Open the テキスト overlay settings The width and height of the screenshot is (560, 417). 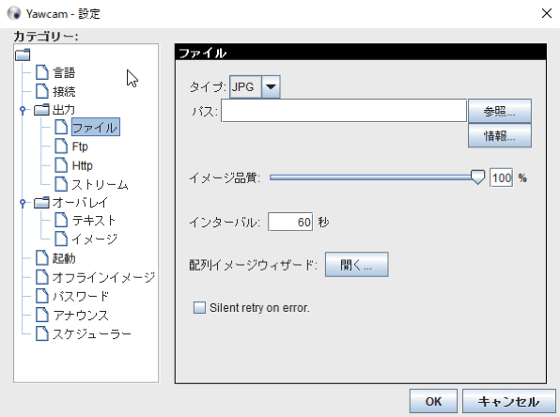point(94,221)
